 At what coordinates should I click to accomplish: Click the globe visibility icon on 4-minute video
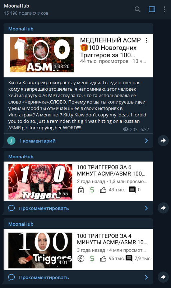[81, 258]
